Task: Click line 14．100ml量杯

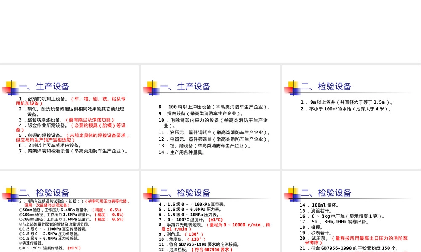Action: (x=320, y=205)
